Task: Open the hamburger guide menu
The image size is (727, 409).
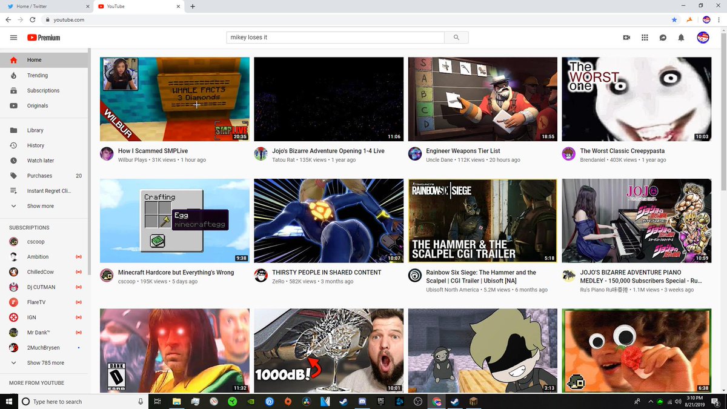Action: pos(13,38)
